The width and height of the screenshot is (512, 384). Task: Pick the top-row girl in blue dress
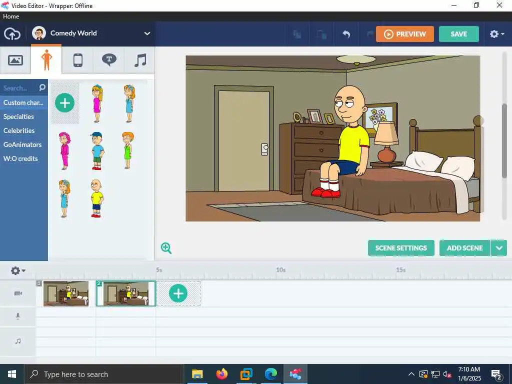[x=129, y=103]
